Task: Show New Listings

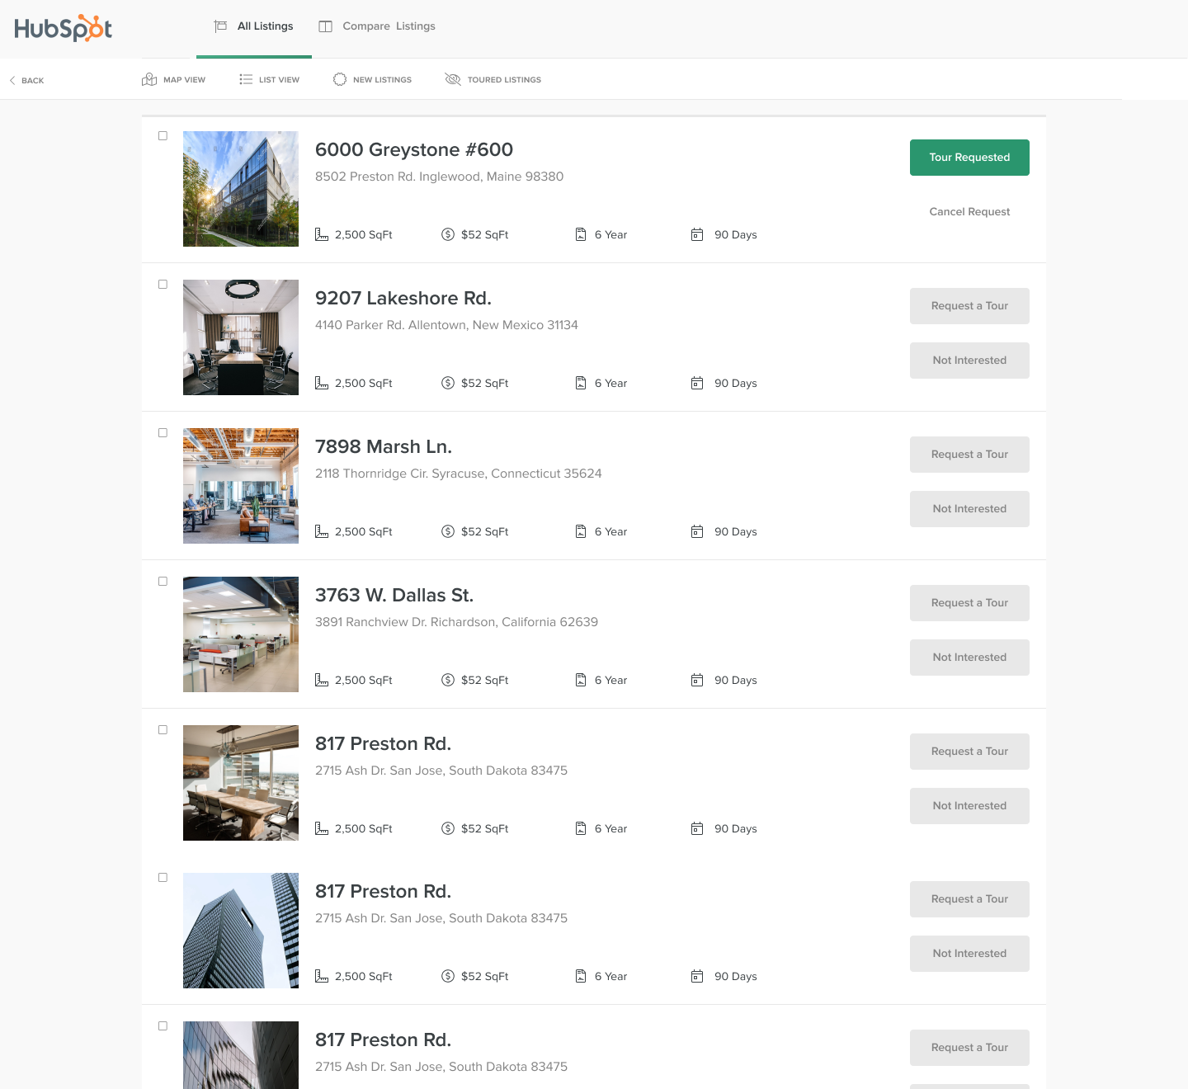Action: pos(373,79)
